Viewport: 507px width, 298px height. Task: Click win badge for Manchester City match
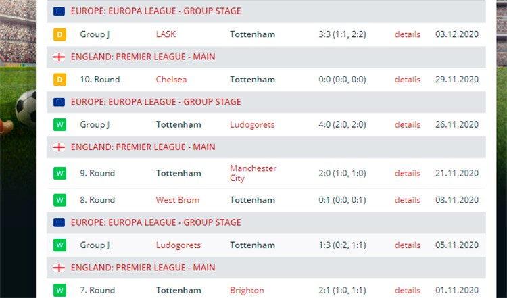pos(59,173)
